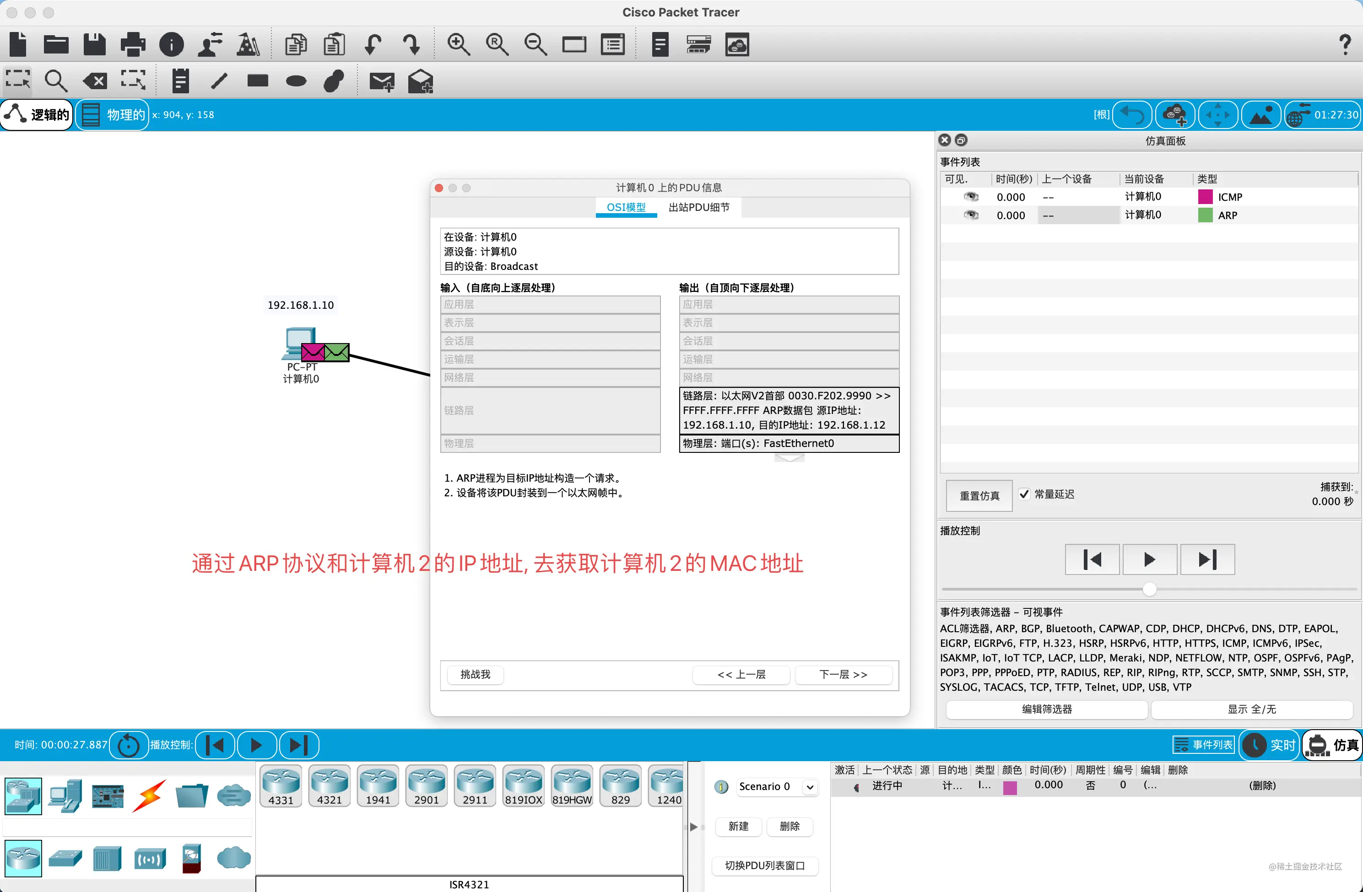Pick the 4331 router model
This screenshot has width=1363, height=892.
[x=281, y=786]
